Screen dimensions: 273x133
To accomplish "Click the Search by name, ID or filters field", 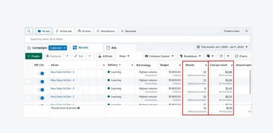I will click(137, 39).
